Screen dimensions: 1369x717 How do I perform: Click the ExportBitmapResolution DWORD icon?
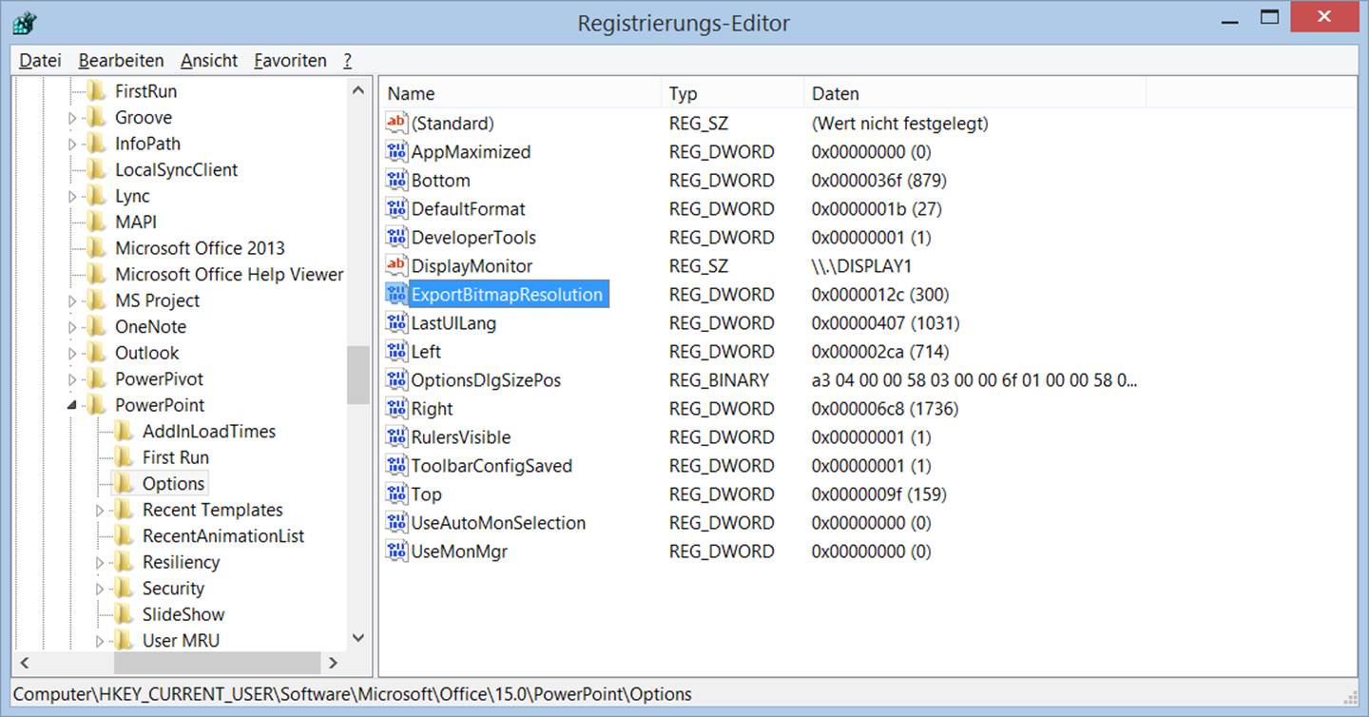[x=396, y=294]
